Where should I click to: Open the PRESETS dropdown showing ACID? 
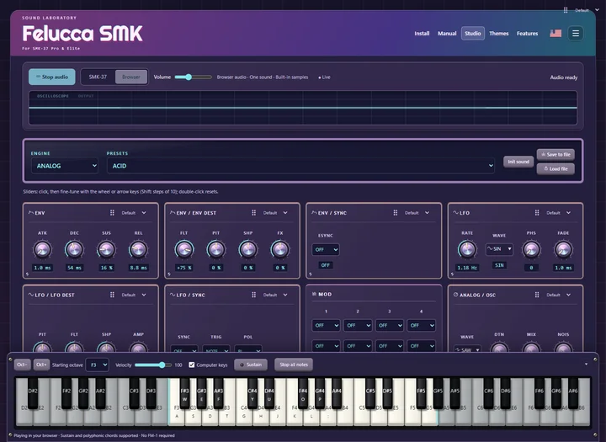[x=300, y=166]
